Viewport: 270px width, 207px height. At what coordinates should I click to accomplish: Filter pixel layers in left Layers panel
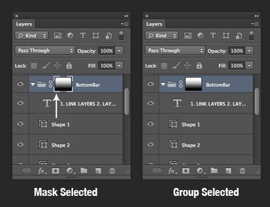pos(58,35)
